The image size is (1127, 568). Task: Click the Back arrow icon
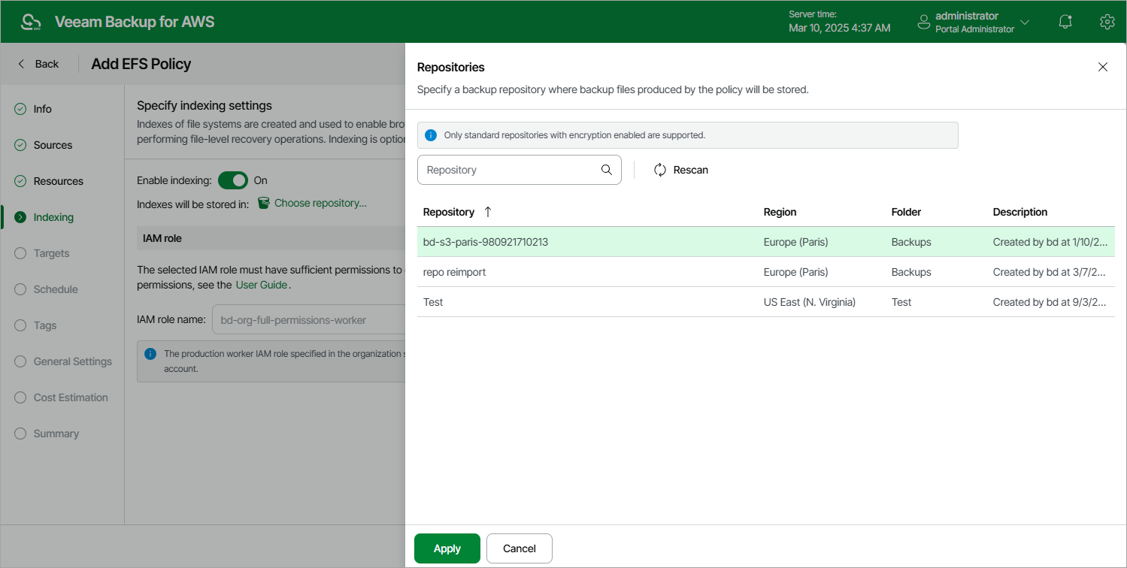[x=22, y=64]
